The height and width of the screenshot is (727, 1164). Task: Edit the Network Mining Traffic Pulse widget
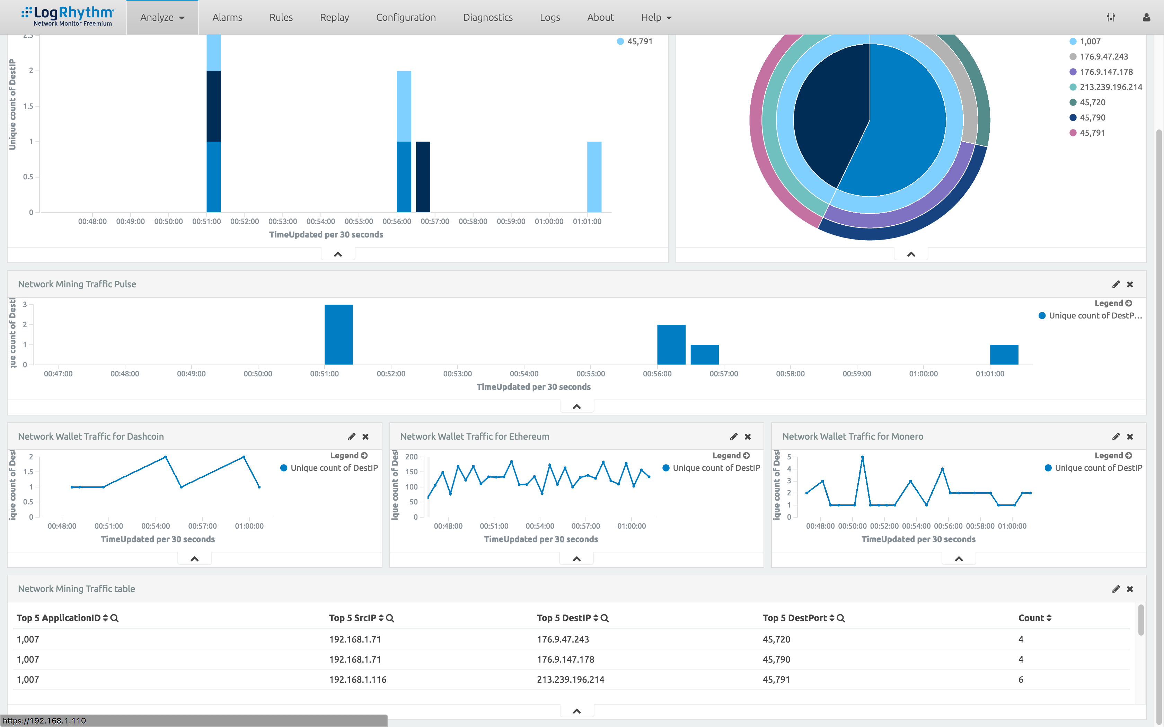pos(1116,284)
